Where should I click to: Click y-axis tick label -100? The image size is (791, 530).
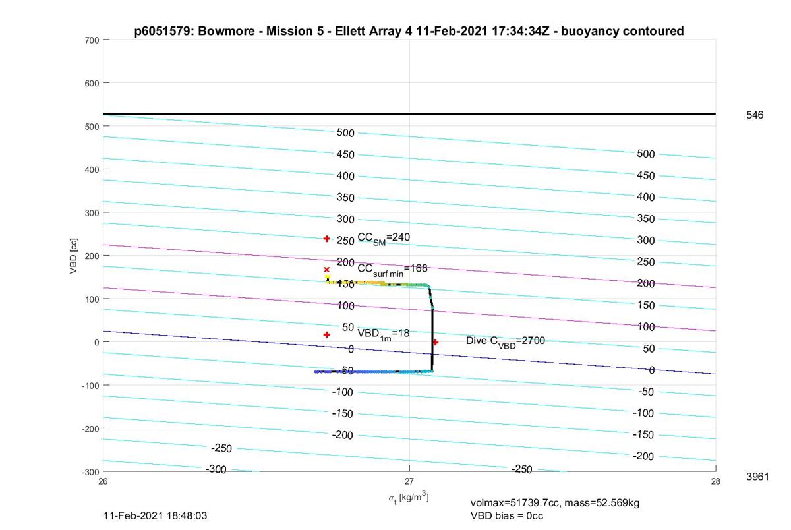[90, 385]
